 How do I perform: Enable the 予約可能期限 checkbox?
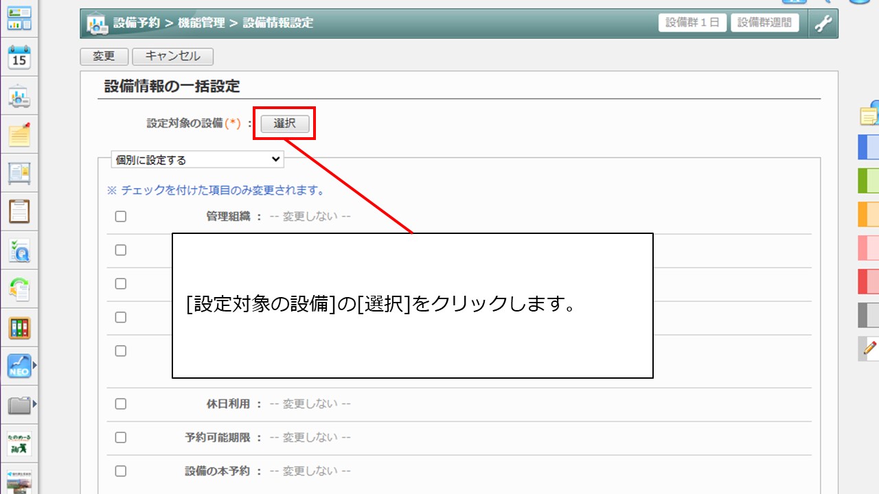(x=121, y=437)
